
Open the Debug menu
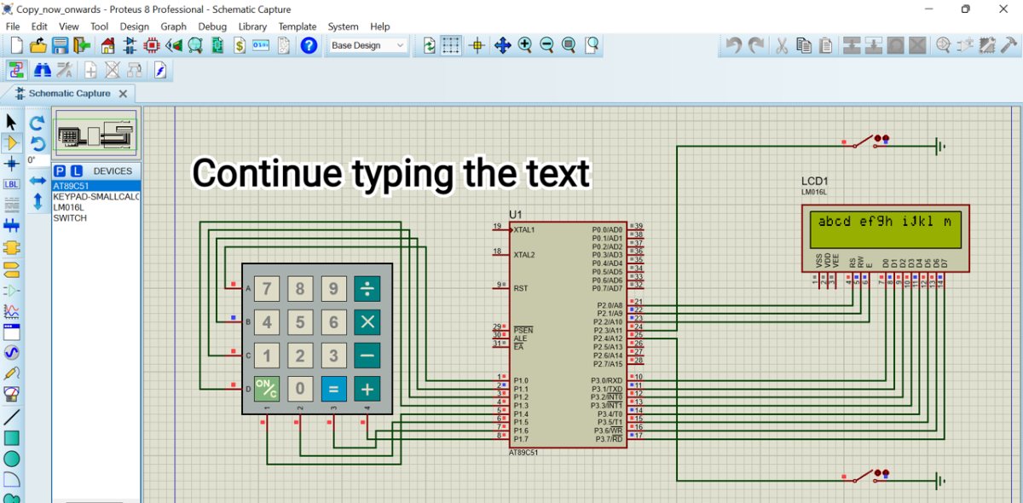tap(212, 26)
